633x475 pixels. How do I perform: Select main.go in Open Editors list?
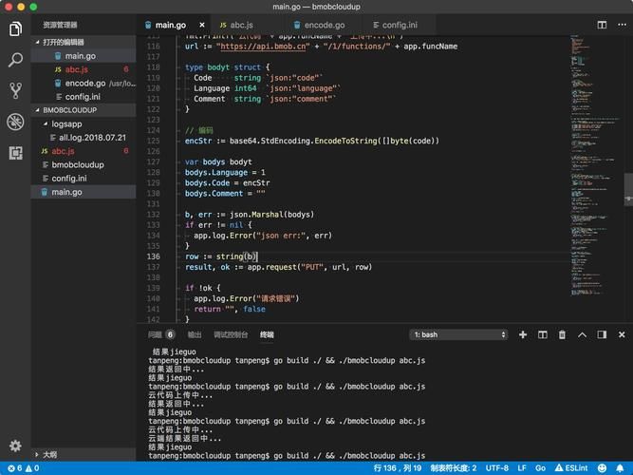(x=84, y=56)
